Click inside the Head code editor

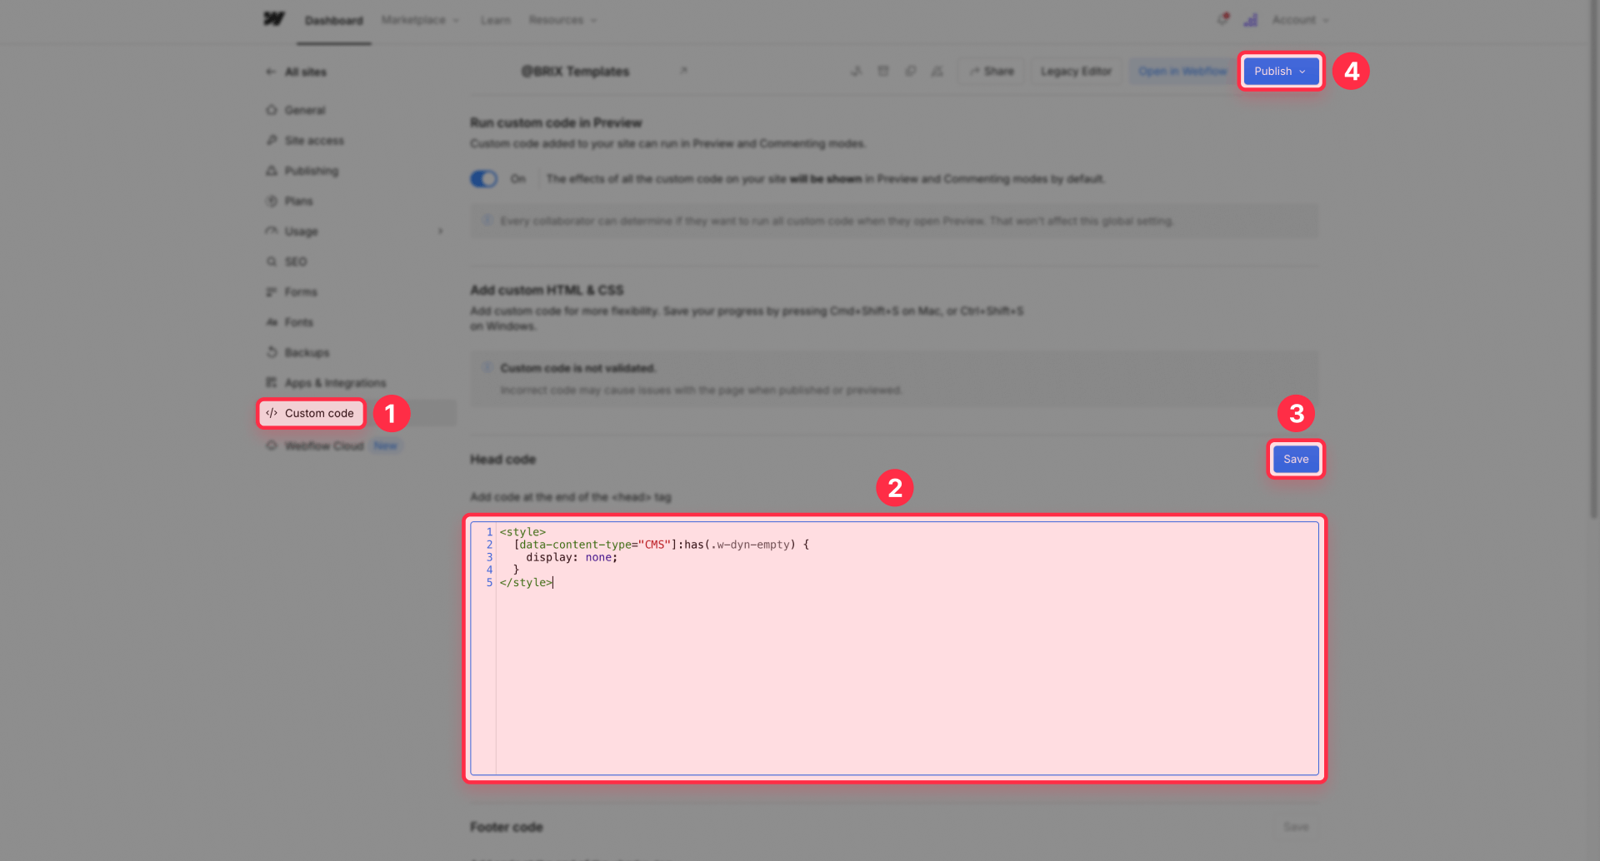(x=894, y=649)
